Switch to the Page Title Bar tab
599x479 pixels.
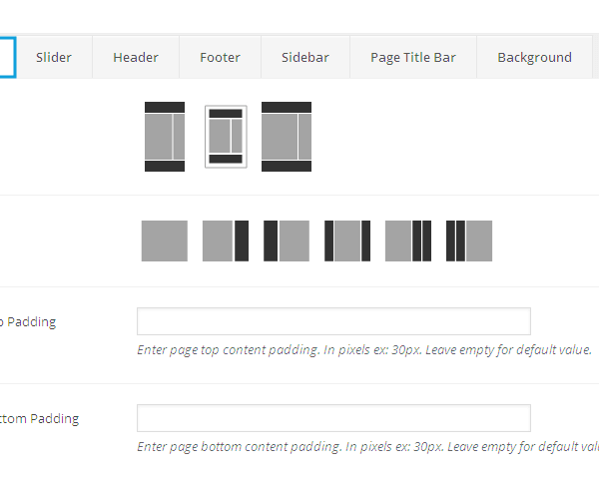(412, 57)
